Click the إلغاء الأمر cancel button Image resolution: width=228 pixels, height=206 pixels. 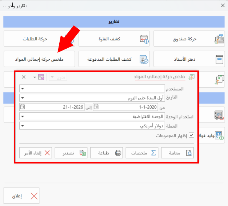coord(36,153)
